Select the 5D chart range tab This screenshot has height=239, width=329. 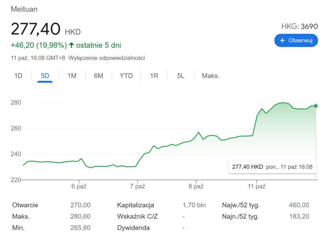[45, 76]
